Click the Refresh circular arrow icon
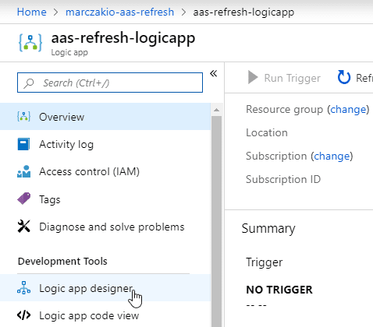The width and height of the screenshot is (373, 327). point(344,77)
